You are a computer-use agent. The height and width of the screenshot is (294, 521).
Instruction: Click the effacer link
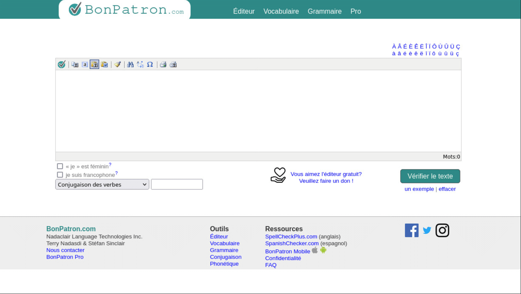tap(447, 189)
